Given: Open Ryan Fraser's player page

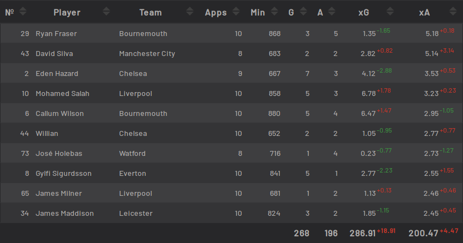Looking at the screenshot, I should pyautogui.click(x=56, y=34).
